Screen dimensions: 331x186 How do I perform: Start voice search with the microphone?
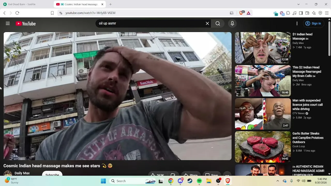[x=232, y=24]
